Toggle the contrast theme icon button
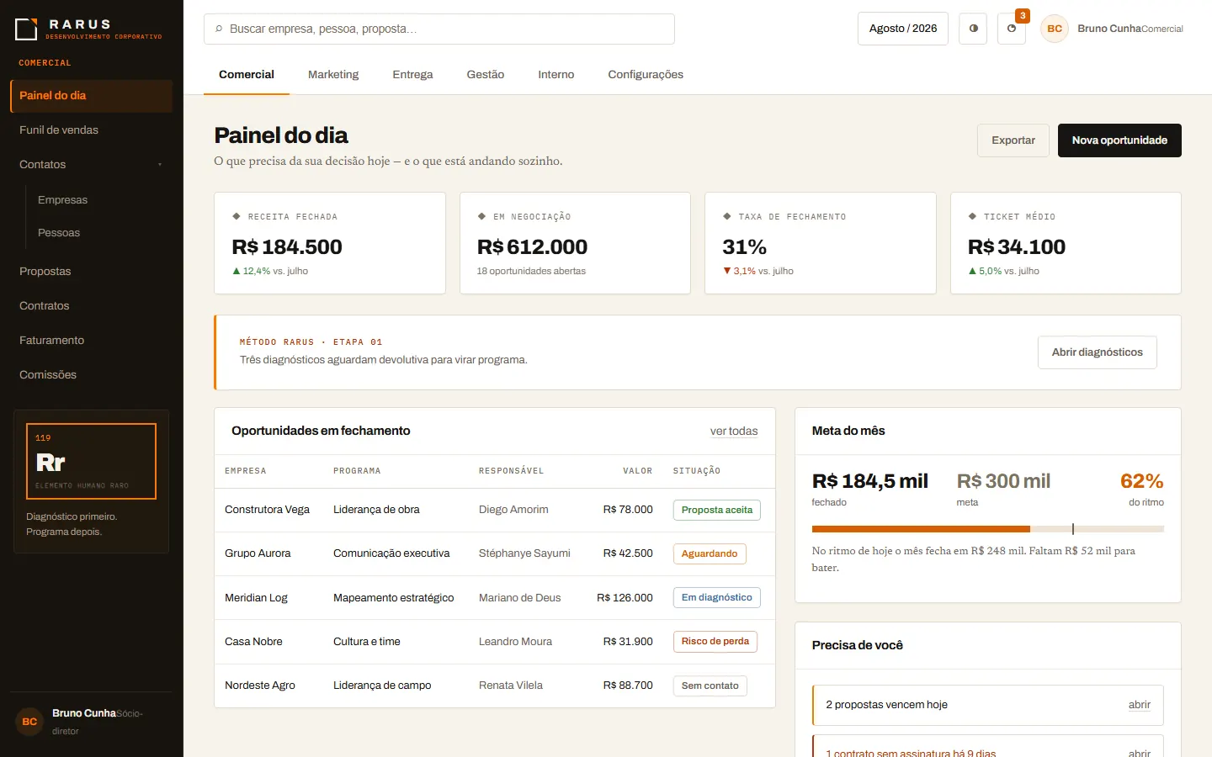Viewport: 1212px width, 757px height. [973, 29]
